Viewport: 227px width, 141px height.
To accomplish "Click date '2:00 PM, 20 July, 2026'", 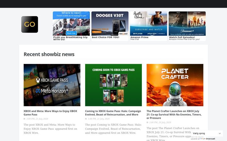I will [160, 123].
